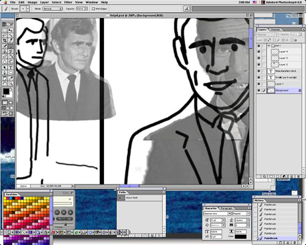Select the Magic Wand tool

pos(10,36)
